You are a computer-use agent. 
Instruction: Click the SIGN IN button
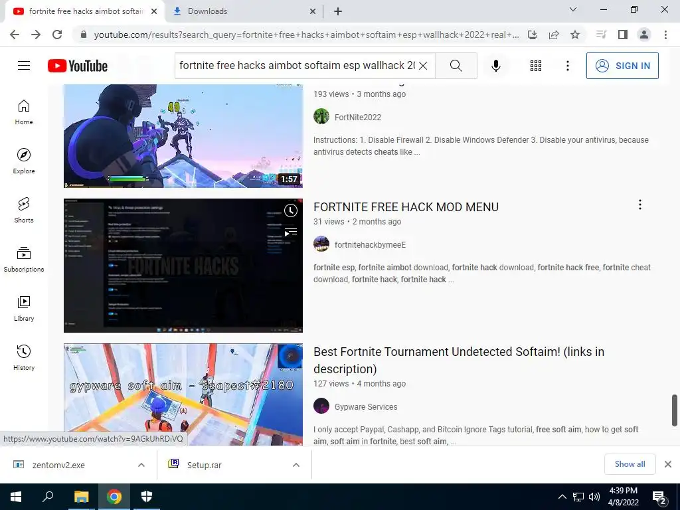pos(622,66)
